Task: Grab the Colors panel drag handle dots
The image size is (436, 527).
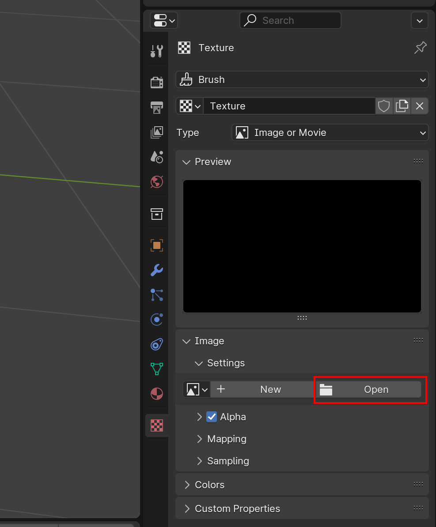Action: click(x=418, y=484)
